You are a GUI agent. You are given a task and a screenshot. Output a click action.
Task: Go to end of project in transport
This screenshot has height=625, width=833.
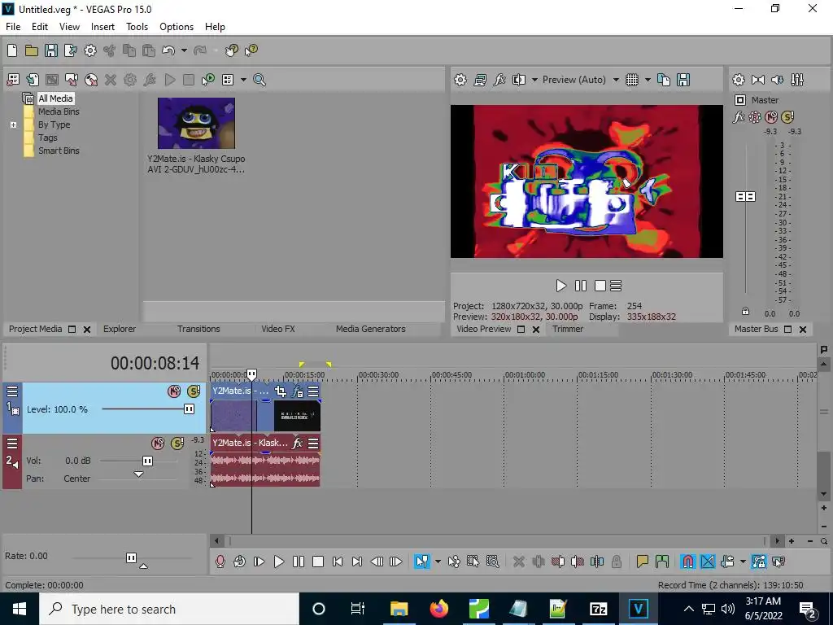(357, 562)
